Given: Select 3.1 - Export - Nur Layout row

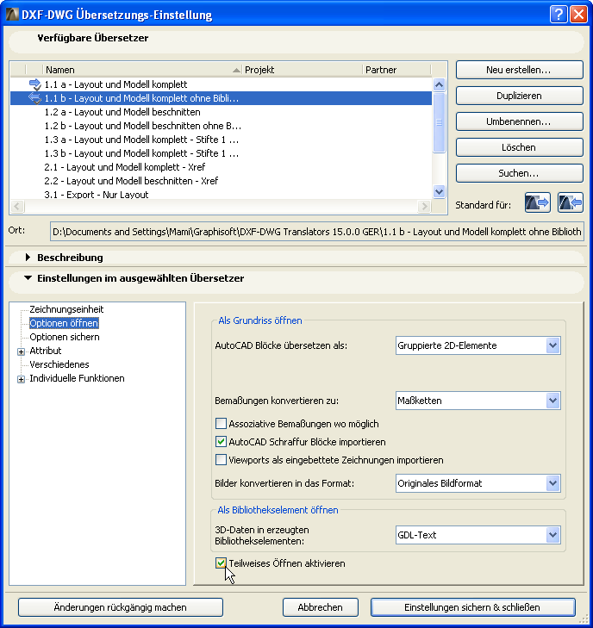Looking at the screenshot, I should 221,195.
